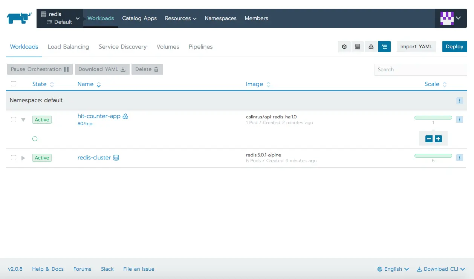
Task: Expand the redis-cluster row
Action: tap(23, 158)
